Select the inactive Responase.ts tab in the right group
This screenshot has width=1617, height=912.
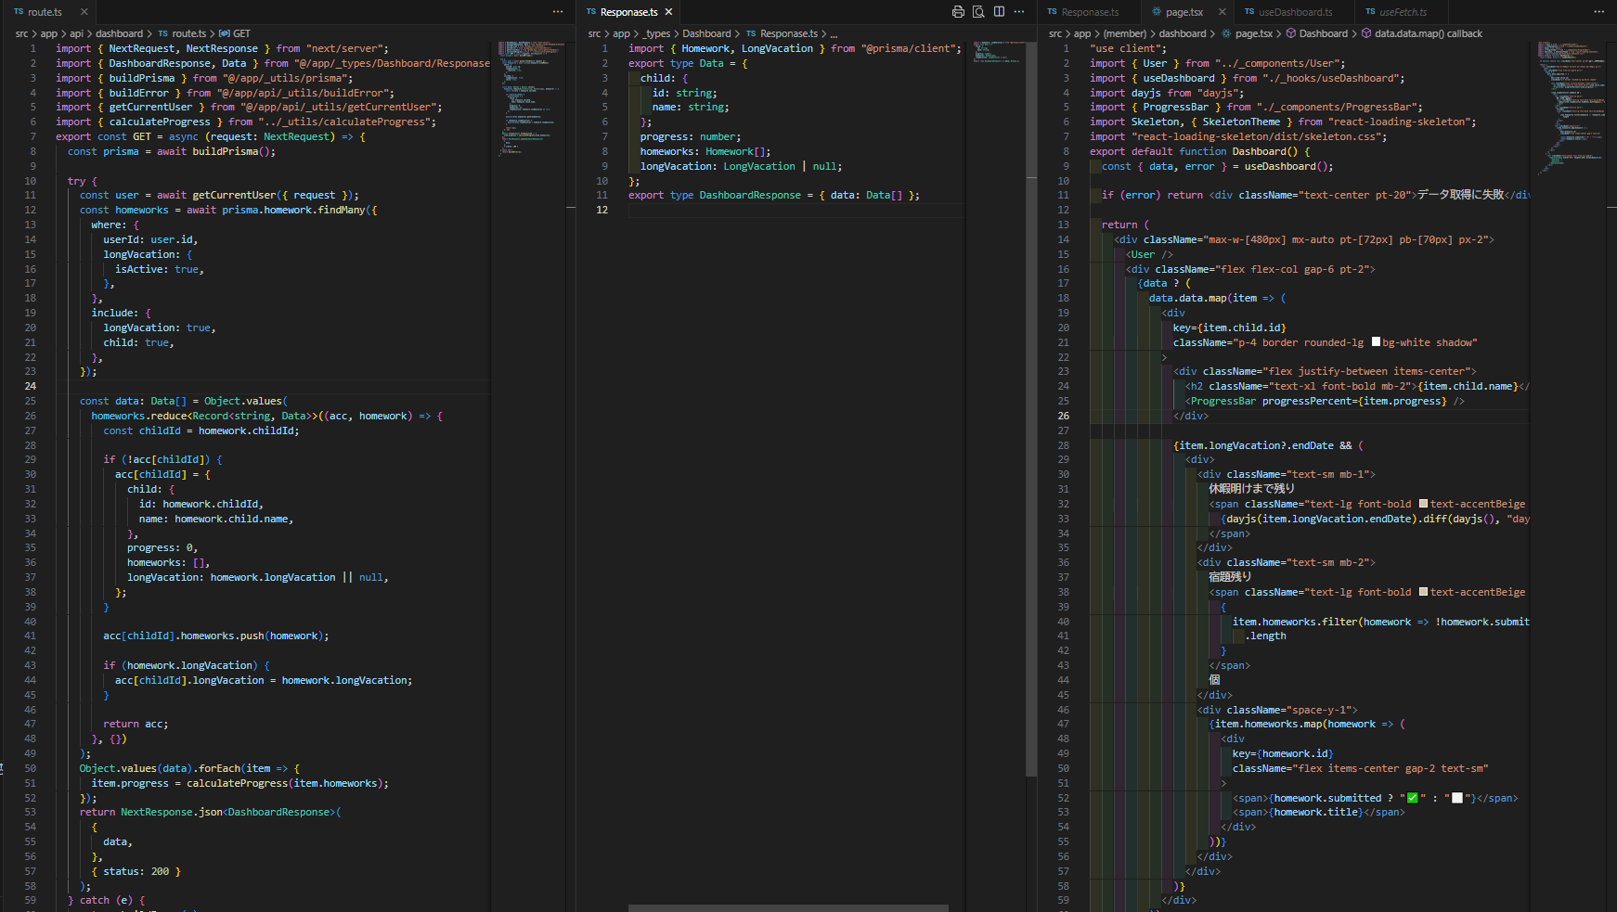[1089, 12]
